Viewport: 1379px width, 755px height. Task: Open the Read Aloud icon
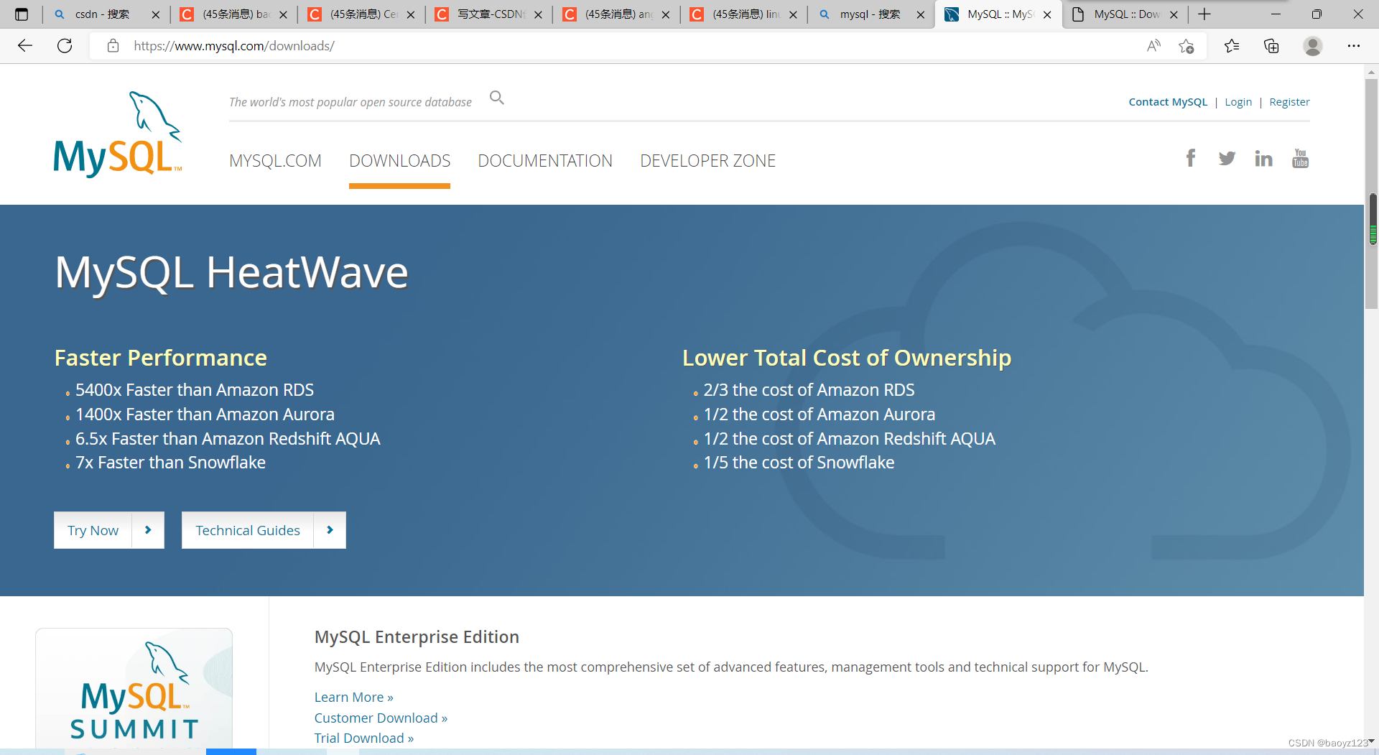[1153, 46]
